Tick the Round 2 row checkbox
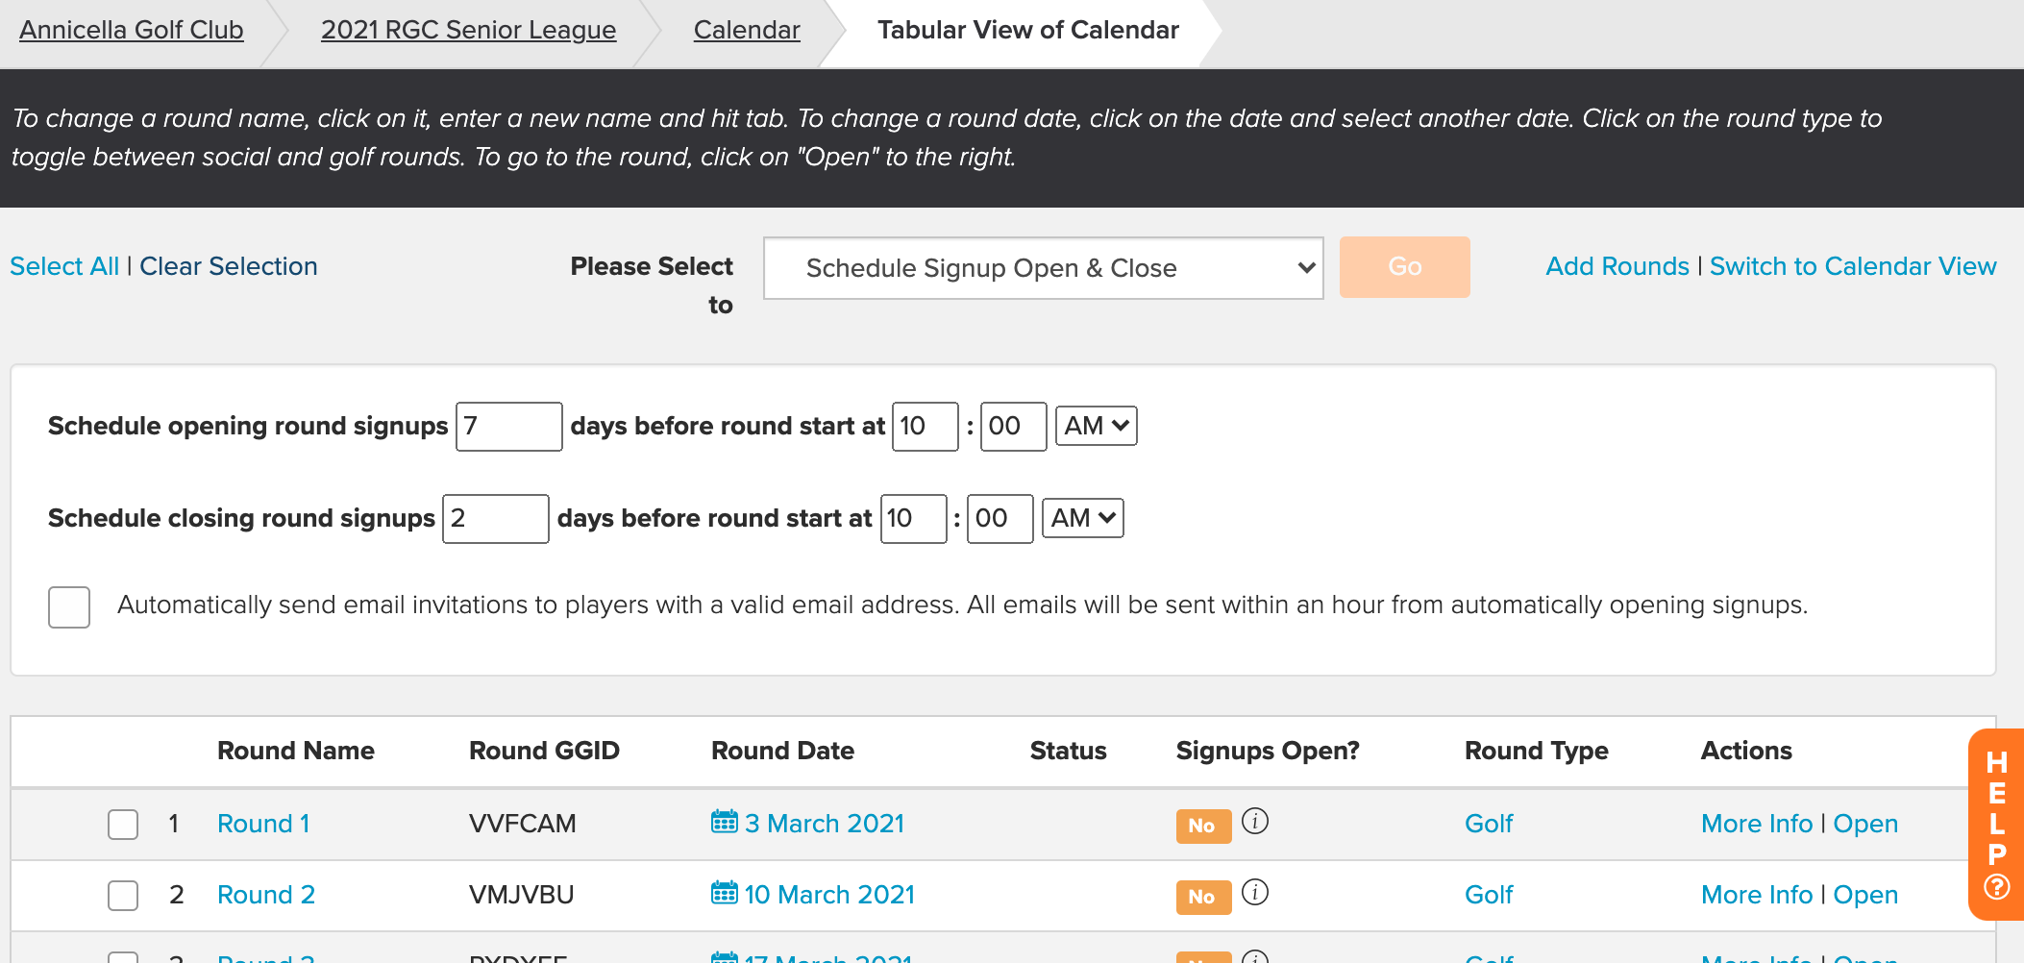This screenshot has width=2024, height=963. click(x=123, y=896)
